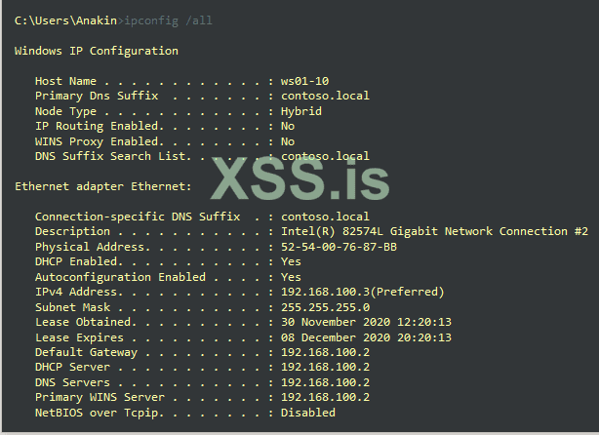Image resolution: width=599 pixels, height=435 pixels.
Task: Click the physical address 52-54-00-76-87-BB
Action: (x=340, y=247)
